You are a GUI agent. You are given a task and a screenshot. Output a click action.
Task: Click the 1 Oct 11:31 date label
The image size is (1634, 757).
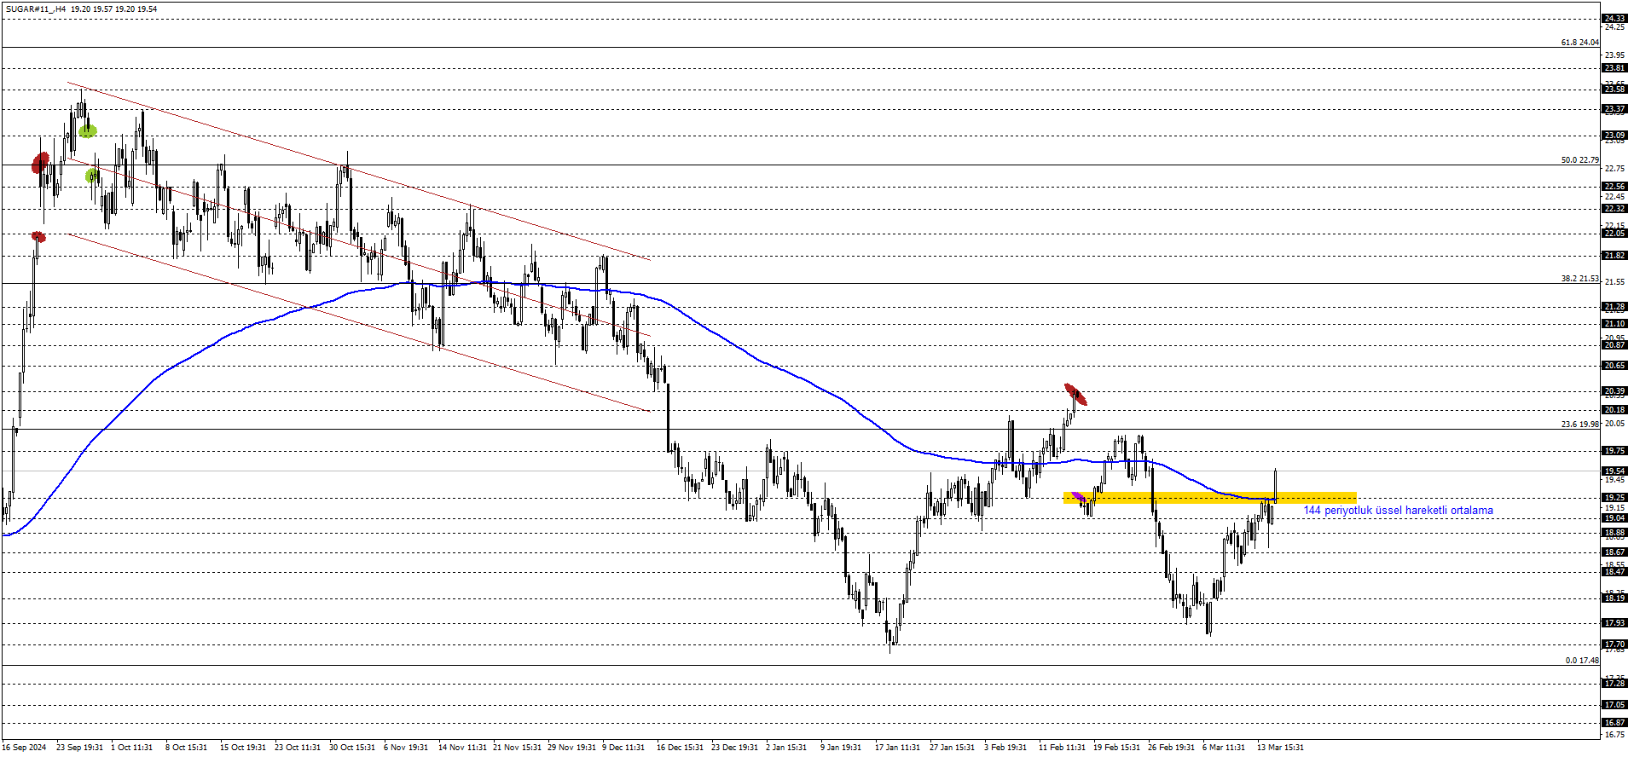coord(131,748)
